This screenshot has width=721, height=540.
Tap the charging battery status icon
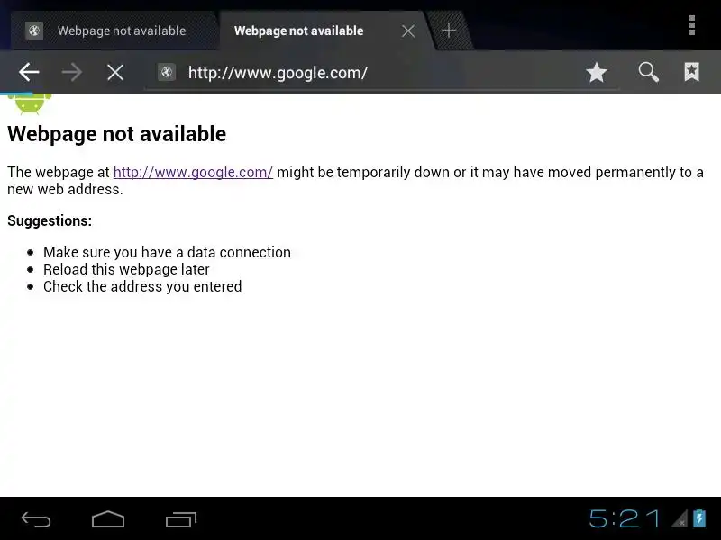(x=699, y=518)
